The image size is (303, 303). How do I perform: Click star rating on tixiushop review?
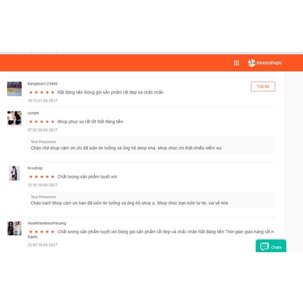click(41, 177)
